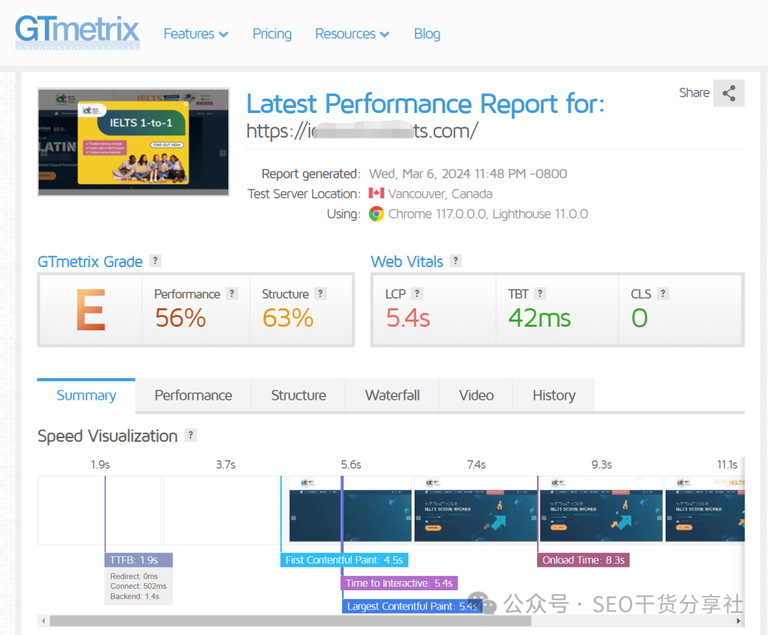Click the filmstrip frame at 7.4s
The image size is (768, 635).
(476, 509)
